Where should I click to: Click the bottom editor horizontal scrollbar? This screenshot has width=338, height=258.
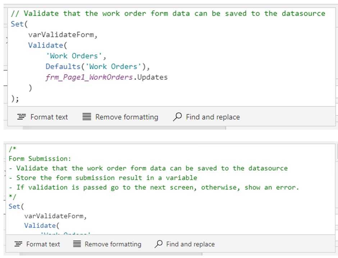point(111,254)
